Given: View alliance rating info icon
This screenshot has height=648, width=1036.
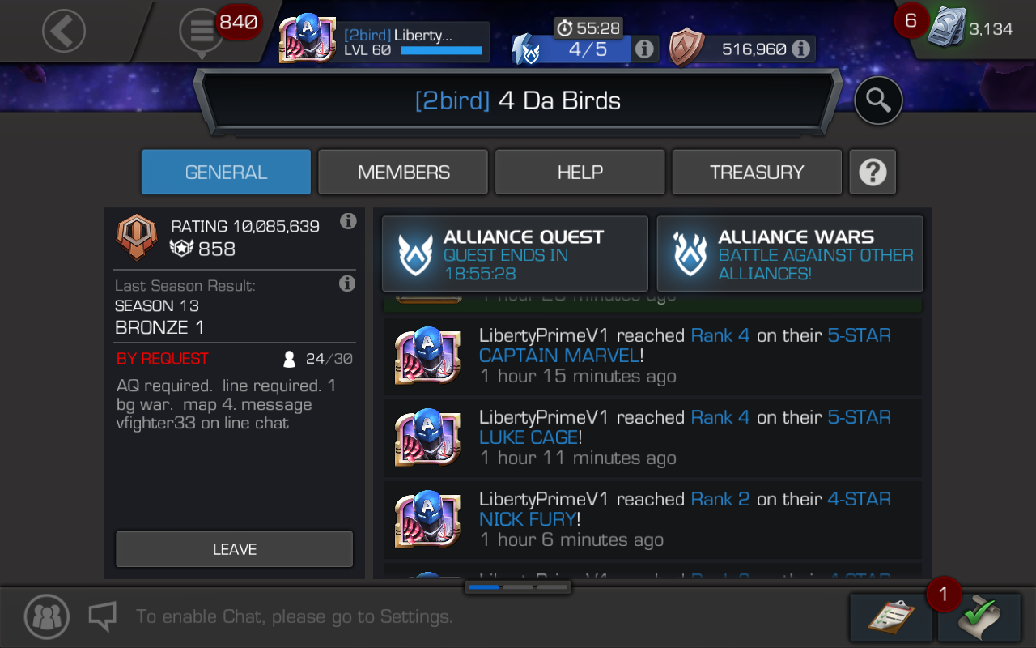Looking at the screenshot, I should [x=348, y=221].
